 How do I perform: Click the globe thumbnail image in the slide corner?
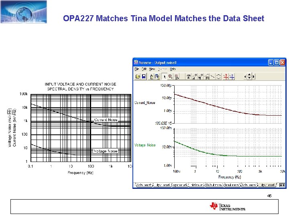pyautogui.click(x=24, y=12)
